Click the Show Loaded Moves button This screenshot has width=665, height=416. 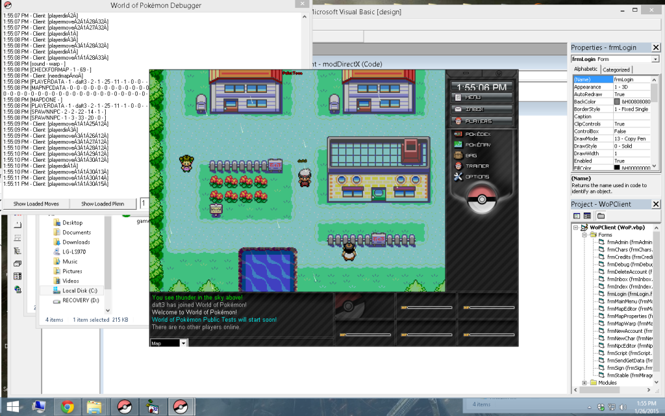click(x=36, y=203)
